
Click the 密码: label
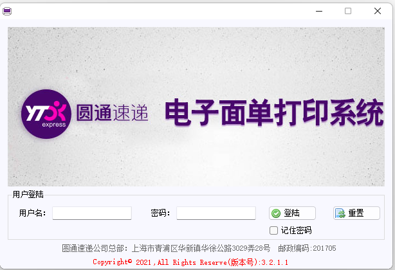(x=160, y=213)
